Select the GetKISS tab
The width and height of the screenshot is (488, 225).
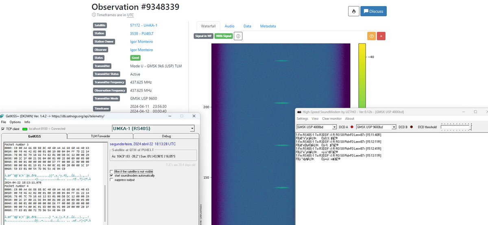(x=34, y=136)
